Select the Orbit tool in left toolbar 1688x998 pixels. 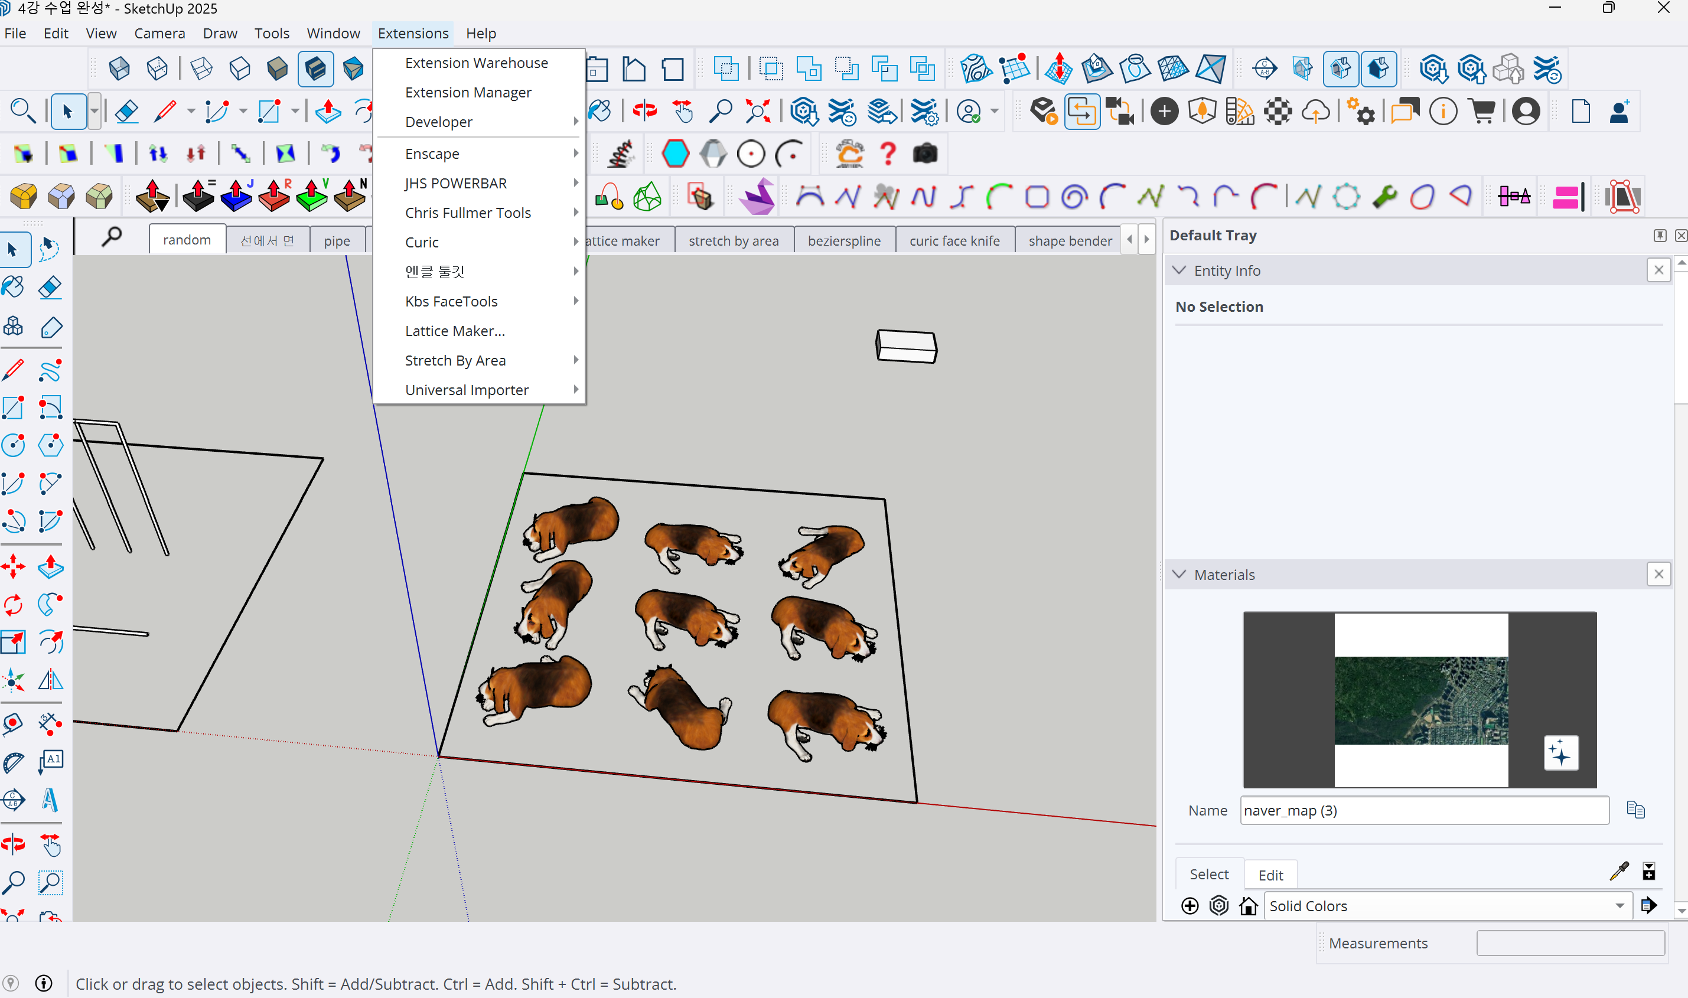click(x=14, y=844)
